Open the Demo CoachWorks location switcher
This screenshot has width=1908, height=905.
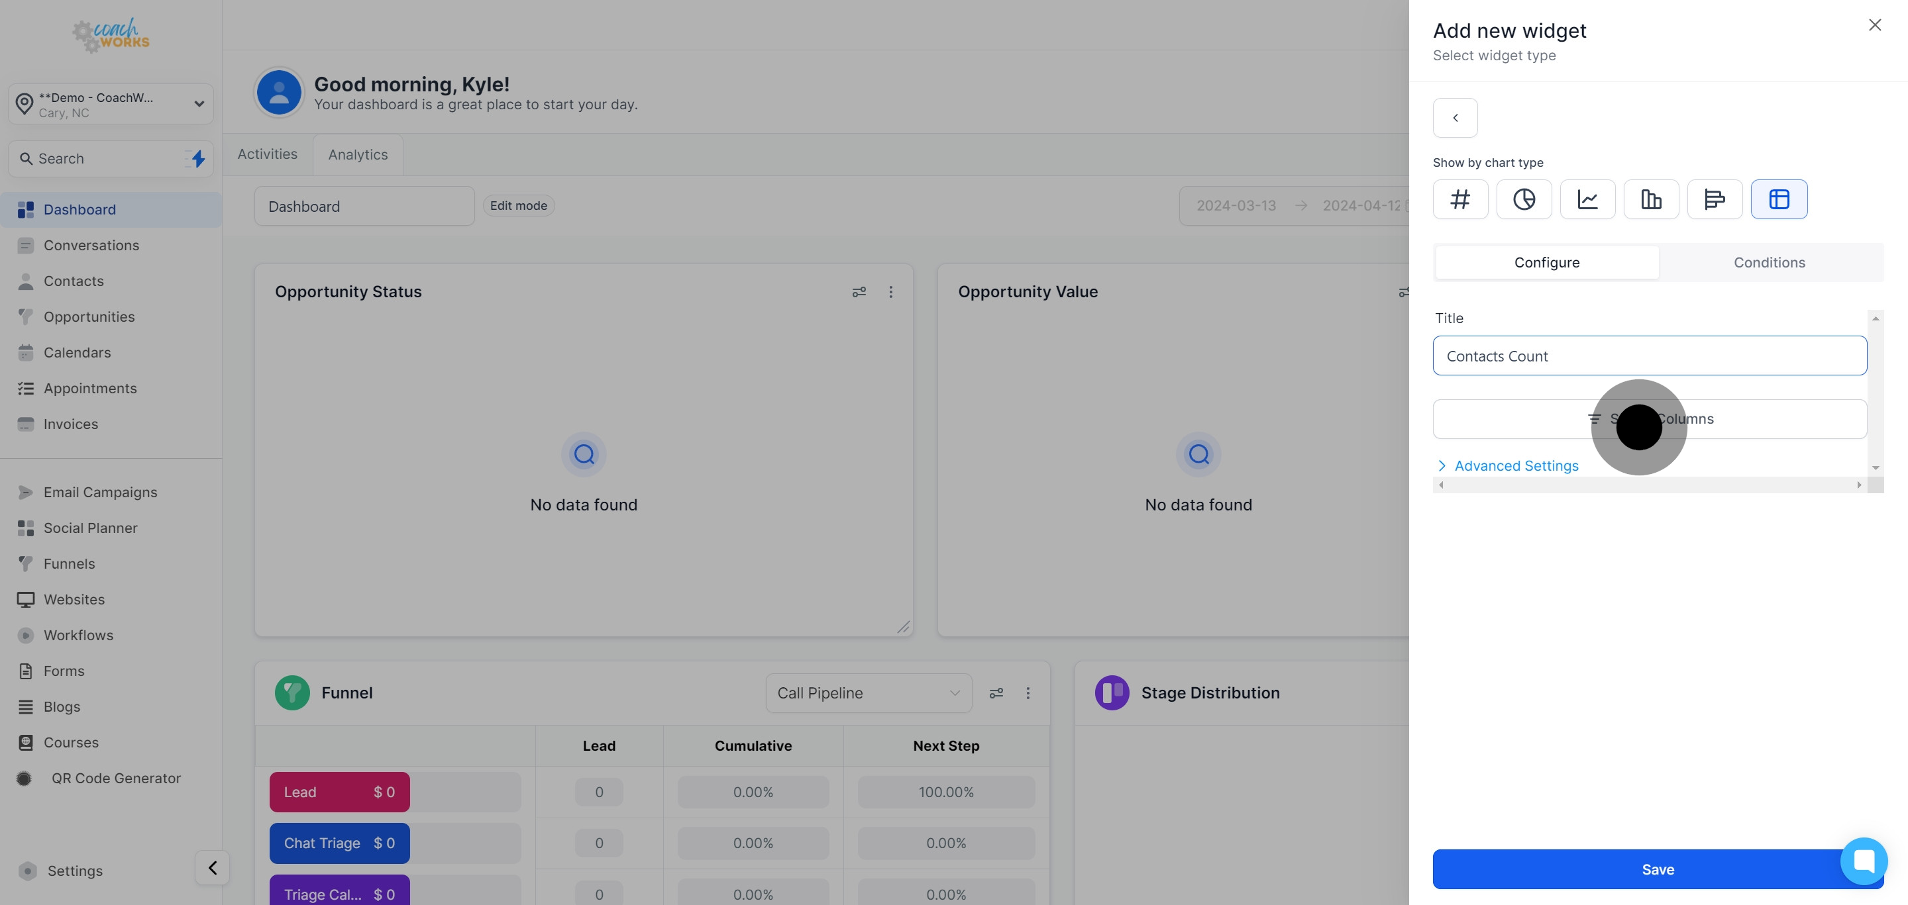(111, 105)
